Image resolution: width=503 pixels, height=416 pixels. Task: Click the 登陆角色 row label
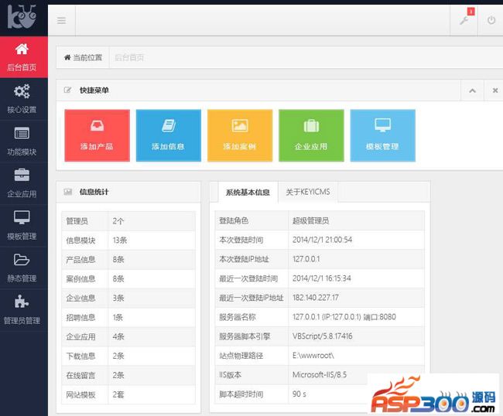click(x=234, y=220)
